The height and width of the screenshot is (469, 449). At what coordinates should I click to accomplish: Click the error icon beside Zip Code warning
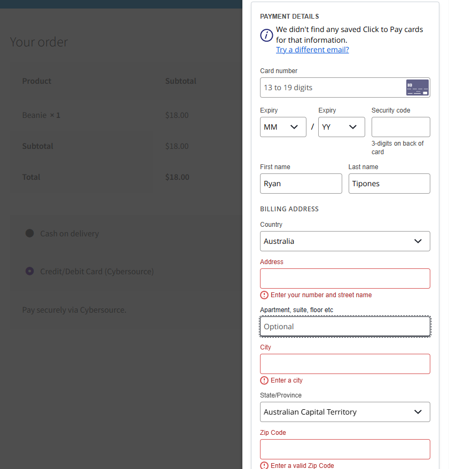pyautogui.click(x=264, y=465)
